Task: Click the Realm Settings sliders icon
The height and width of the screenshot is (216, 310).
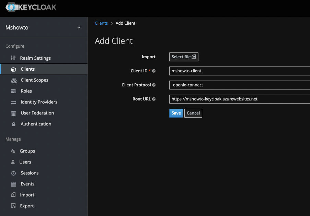Action: point(13,58)
